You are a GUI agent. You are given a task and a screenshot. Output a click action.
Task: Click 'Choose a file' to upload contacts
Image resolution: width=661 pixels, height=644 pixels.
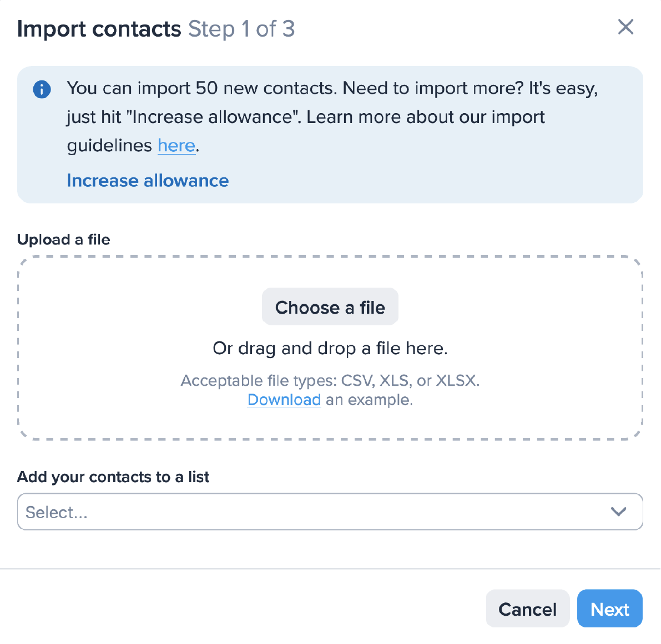point(330,306)
